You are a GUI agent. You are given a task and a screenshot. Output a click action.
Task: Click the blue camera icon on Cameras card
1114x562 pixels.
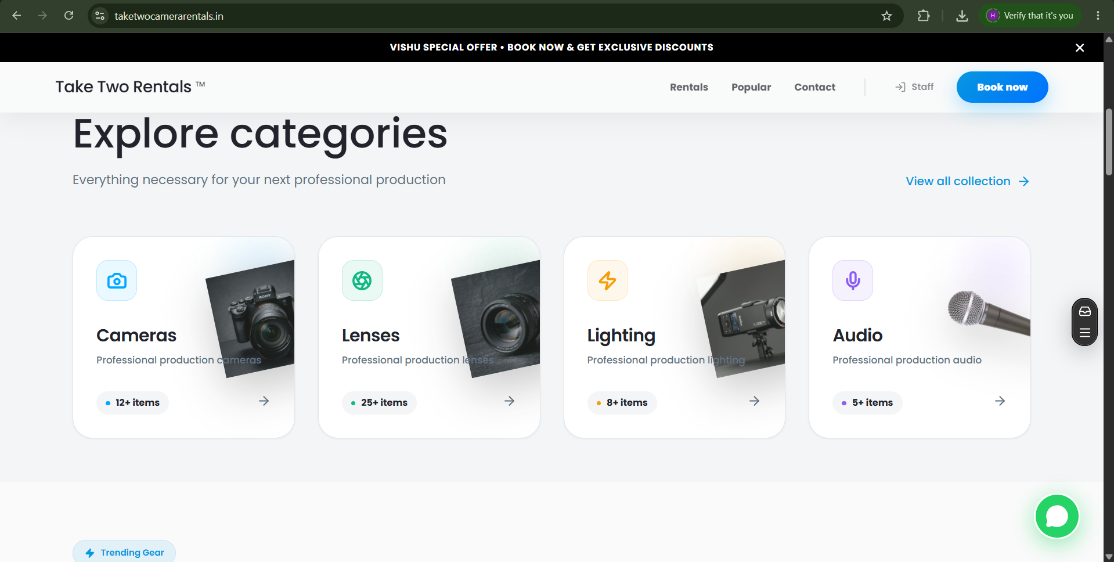pos(117,280)
